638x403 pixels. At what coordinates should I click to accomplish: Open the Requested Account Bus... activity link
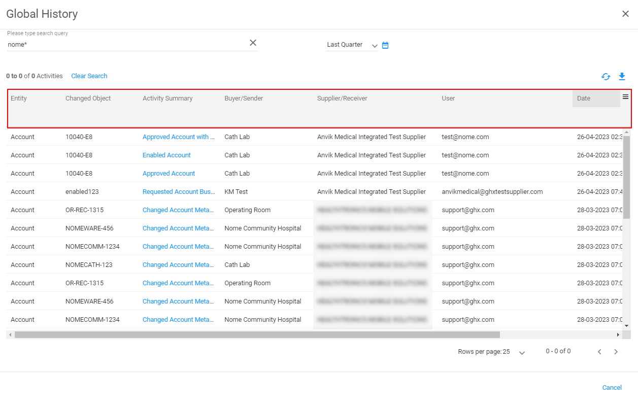point(178,192)
